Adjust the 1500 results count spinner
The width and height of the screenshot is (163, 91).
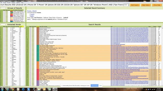click(129, 5)
